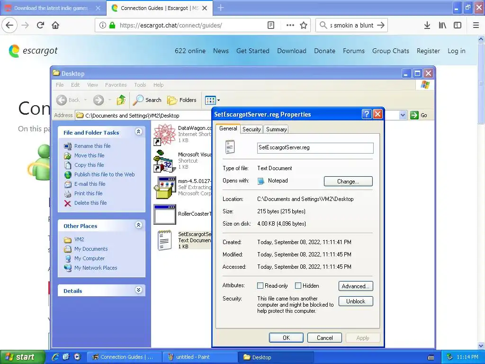
Task: Open the Firefox library icon
Action: 442,25
